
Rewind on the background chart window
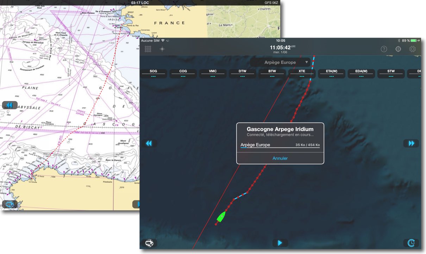pyautogui.click(x=10, y=105)
